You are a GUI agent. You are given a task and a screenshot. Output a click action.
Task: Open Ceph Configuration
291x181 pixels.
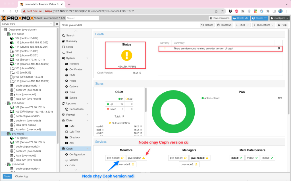click(77, 154)
